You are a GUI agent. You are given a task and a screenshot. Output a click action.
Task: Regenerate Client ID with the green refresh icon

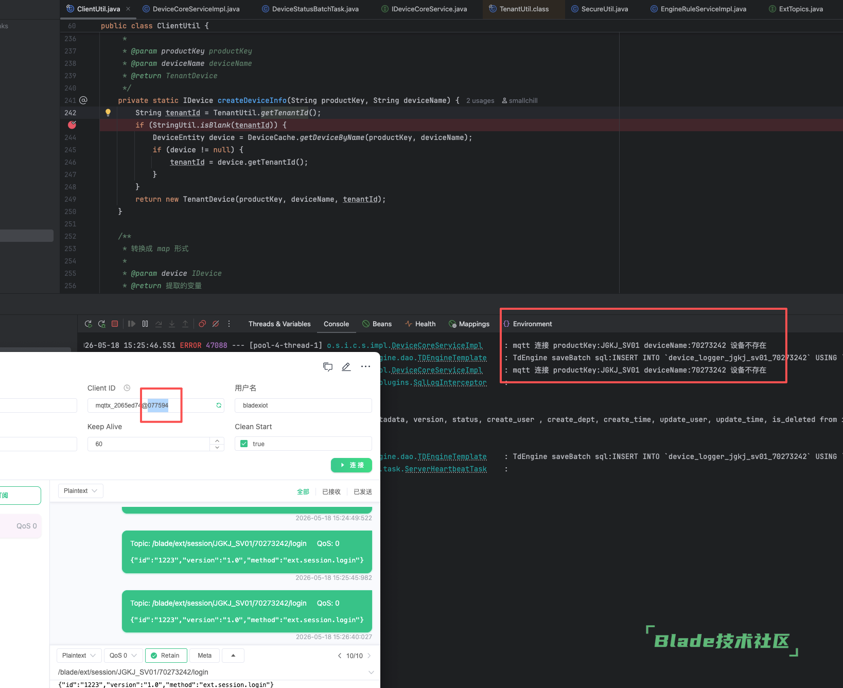(x=219, y=405)
